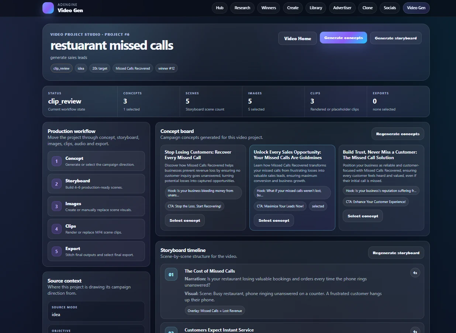Screen dimensions: 456x333
Task: Click the Customers Expect Instant Service scene title
Action: 219,330
